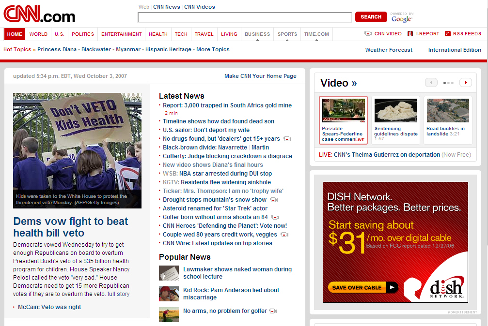The width and height of the screenshot is (488, 326).
Task: Open the Video section header link
Action: coord(339,83)
